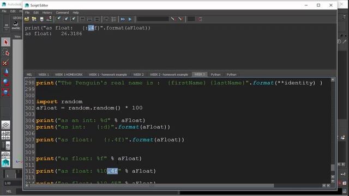Screen dimensions: 349x196
Task: Open the Command menu
Action: pyautogui.click(x=62, y=13)
